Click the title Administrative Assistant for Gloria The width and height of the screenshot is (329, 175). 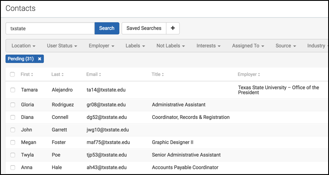point(178,104)
